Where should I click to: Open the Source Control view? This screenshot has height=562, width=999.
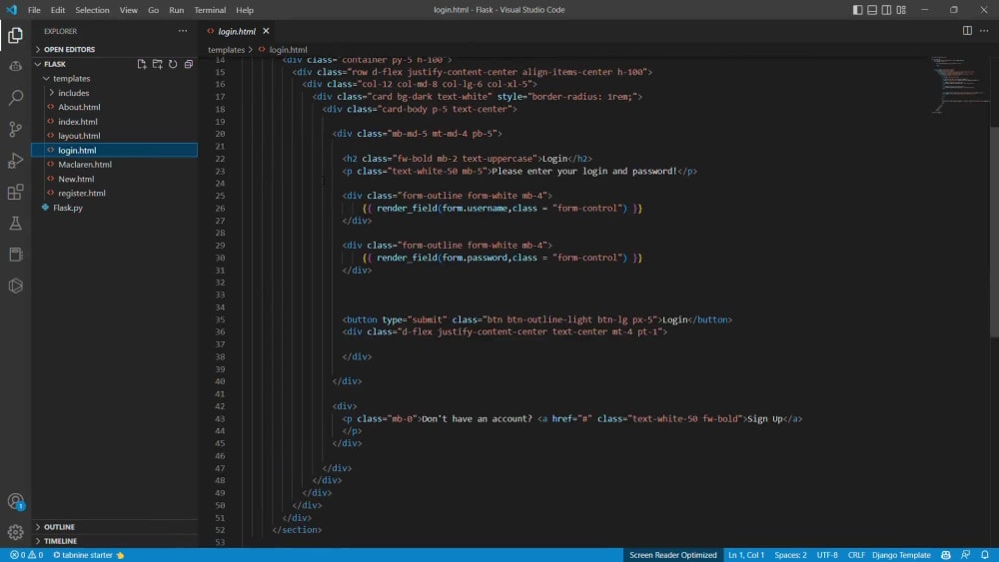(x=15, y=129)
